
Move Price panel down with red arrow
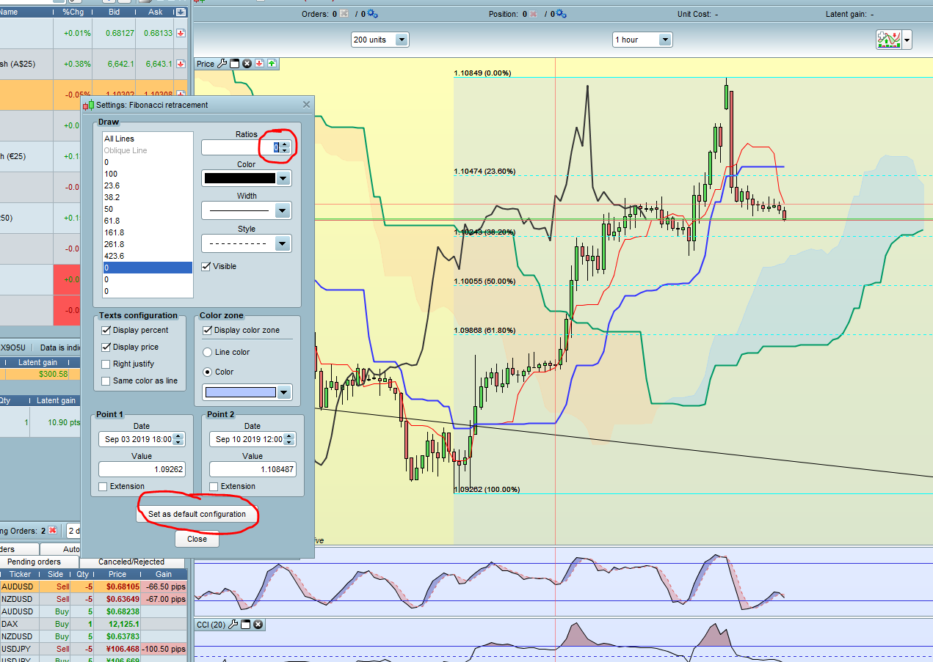[259, 64]
